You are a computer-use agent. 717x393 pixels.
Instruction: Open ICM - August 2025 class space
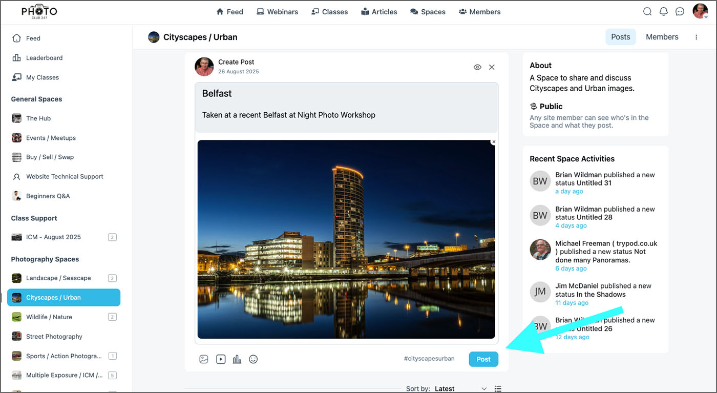click(64, 237)
